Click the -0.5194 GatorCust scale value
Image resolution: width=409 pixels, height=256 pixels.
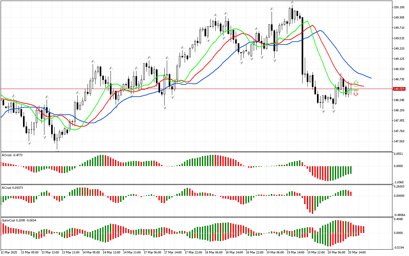pos(398,247)
